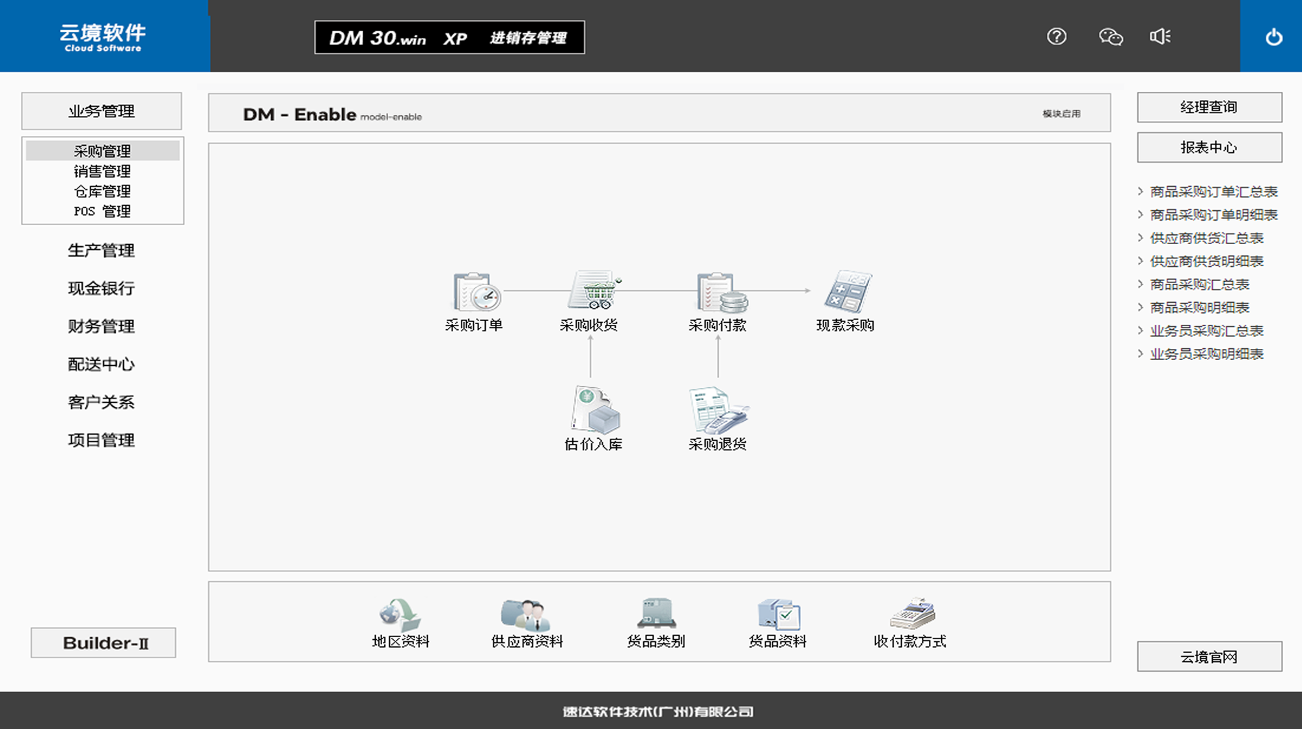Viewport: 1302px width, 729px height.
Task: Select 销售管理 in the submenu
Action: click(x=103, y=171)
